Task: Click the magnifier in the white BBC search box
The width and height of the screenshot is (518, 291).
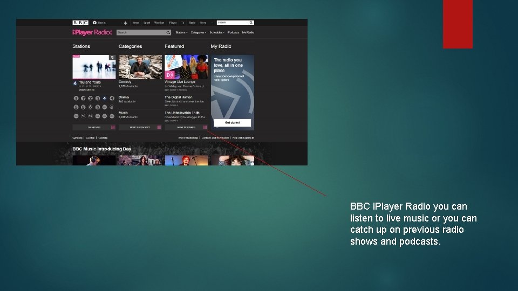Action: tap(251, 23)
